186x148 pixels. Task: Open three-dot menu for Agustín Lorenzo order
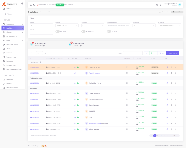pos(175,73)
